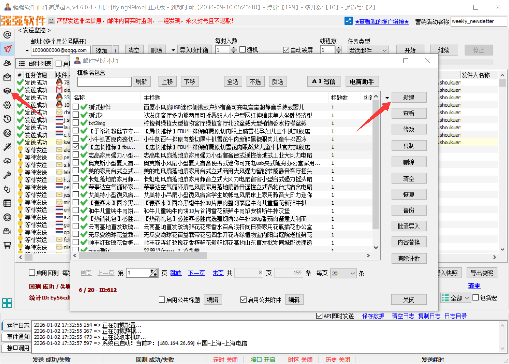Screen dimensions: 509x364
Task: Enable the 启用公共标题 checkbox
Action: pyautogui.click(x=162, y=300)
